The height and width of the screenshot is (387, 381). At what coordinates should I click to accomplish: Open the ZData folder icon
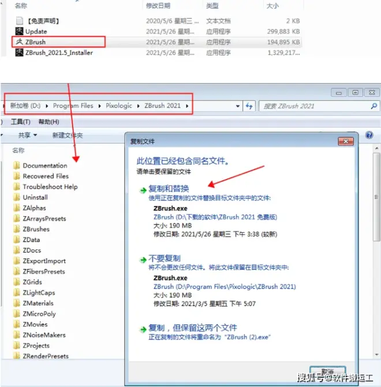pos(17,239)
